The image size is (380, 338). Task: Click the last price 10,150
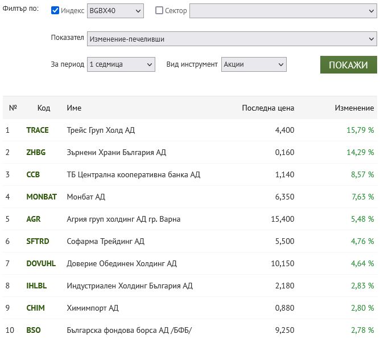click(x=283, y=263)
